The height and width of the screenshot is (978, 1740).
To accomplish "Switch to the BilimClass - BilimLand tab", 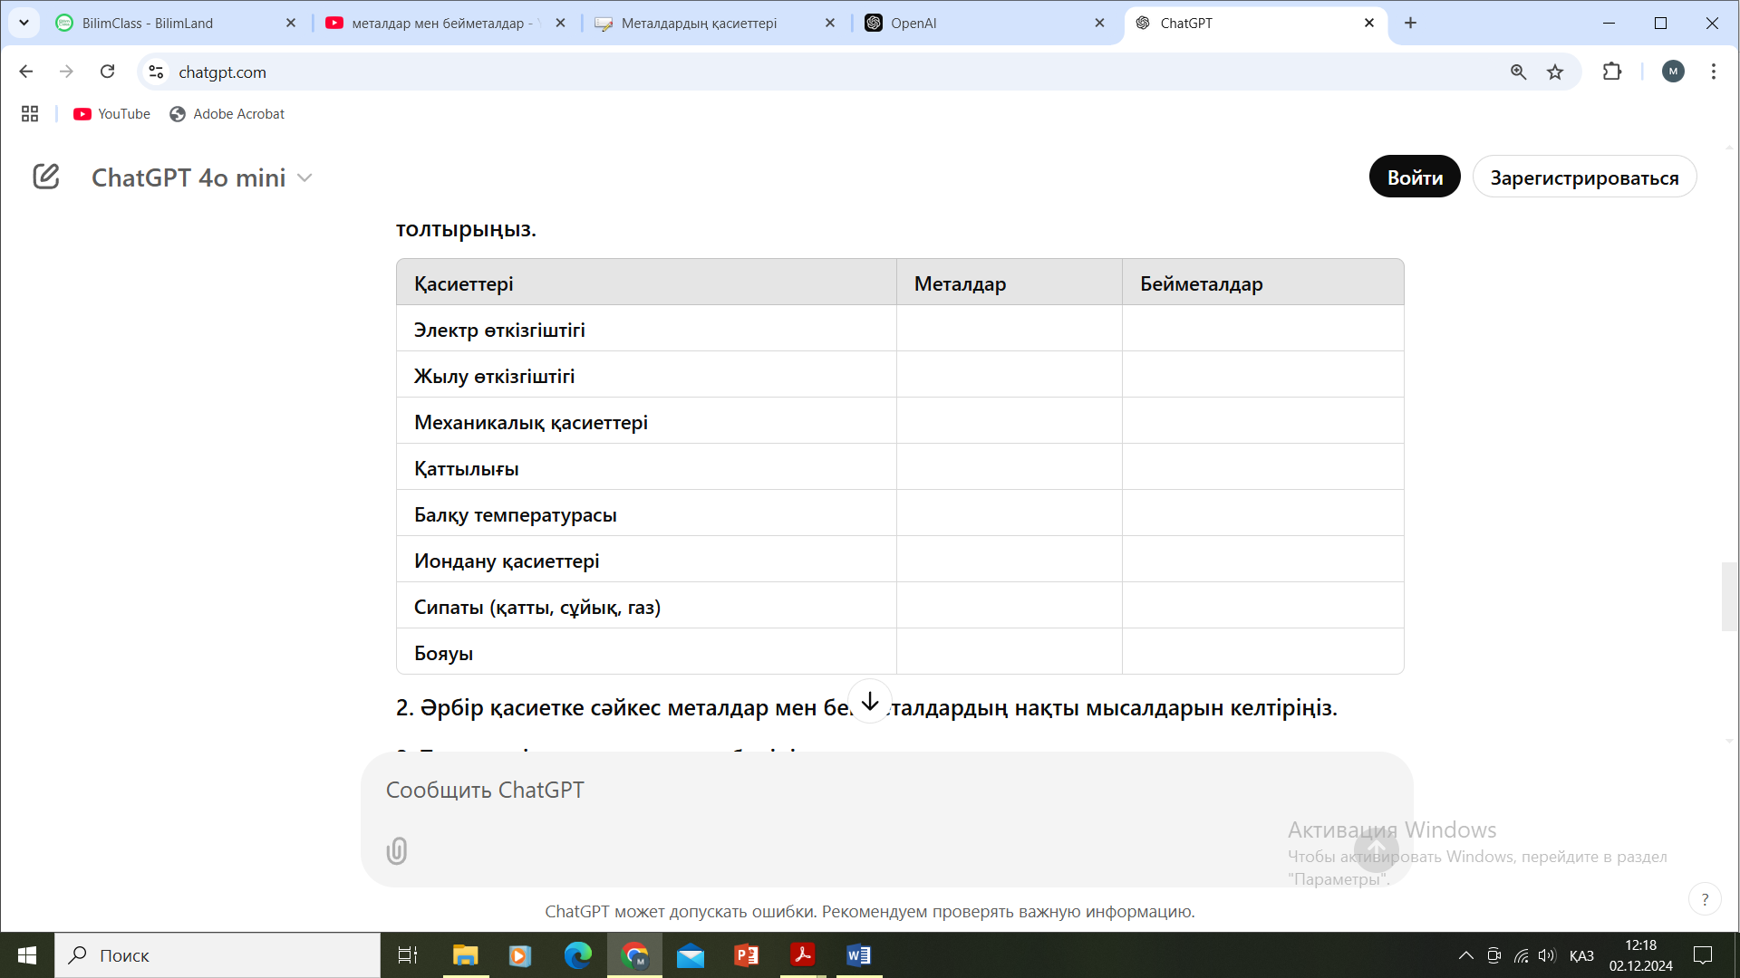I will tap(148, 24).
